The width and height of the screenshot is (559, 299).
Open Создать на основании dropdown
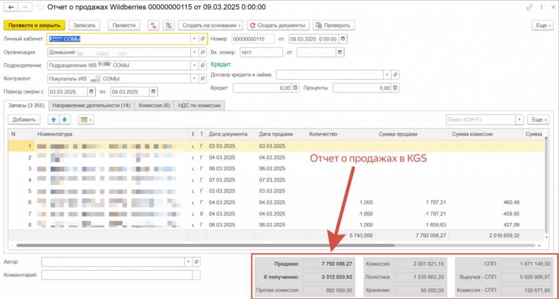coord(211,26)
